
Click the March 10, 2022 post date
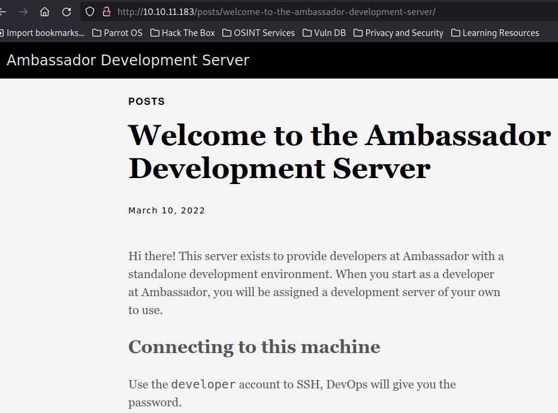(167, 210)
